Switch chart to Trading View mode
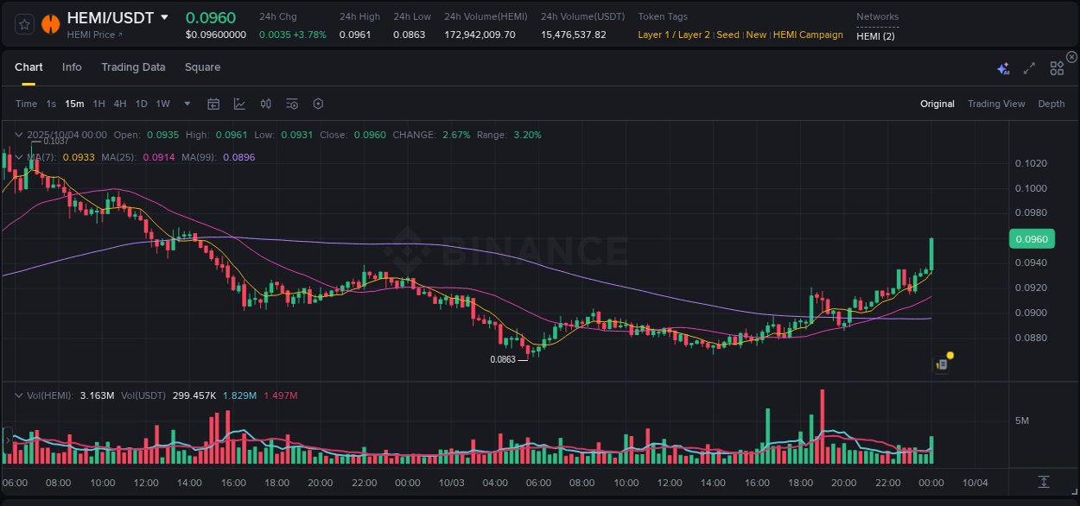Screen dimensions: 1080x506 [996, 104]
